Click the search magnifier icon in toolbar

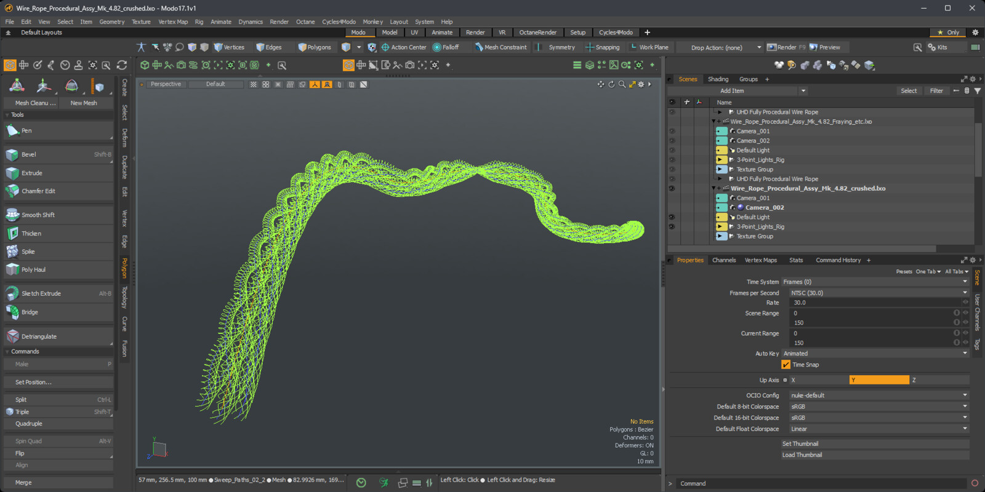917,47
